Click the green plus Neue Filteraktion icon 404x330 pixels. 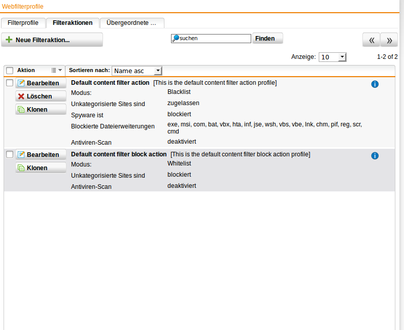point(9,40)
